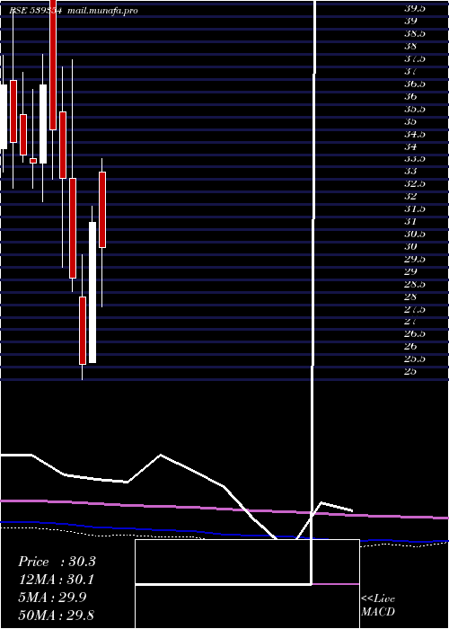Click the 37 price axis label

(410, 71)
